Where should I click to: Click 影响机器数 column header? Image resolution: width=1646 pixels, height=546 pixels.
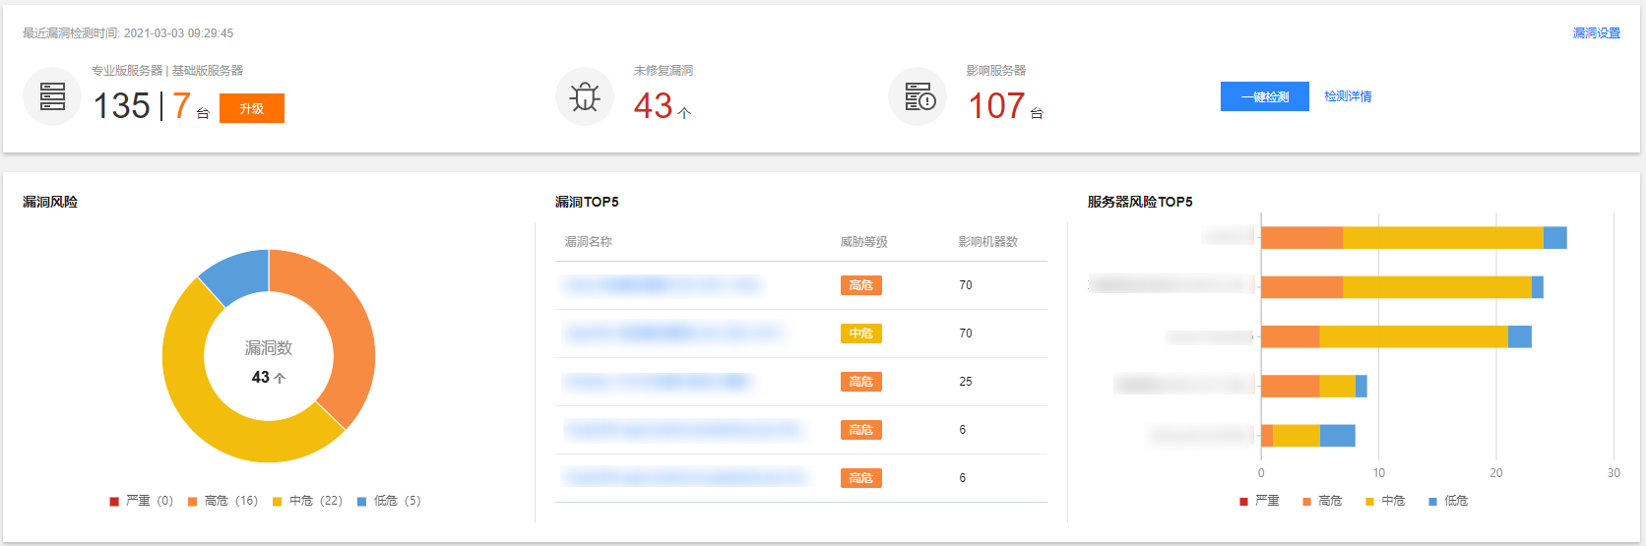click(988, 242)
